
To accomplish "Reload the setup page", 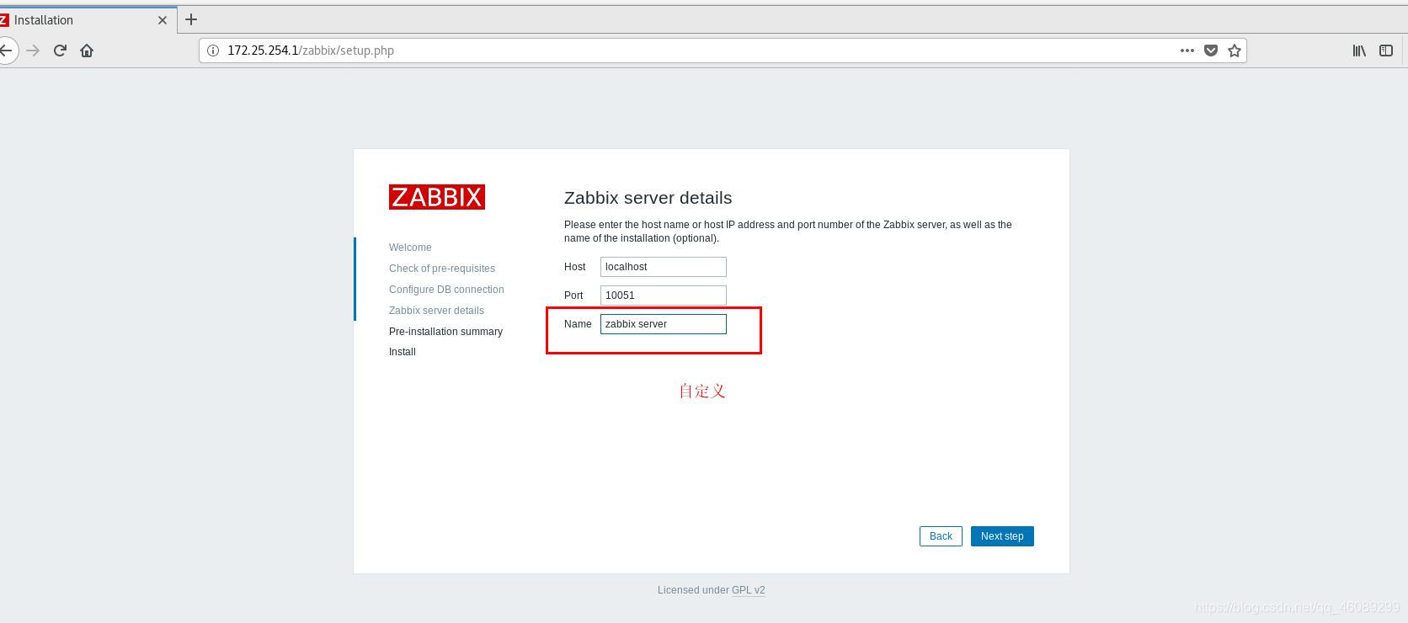I will click(60, 51).
